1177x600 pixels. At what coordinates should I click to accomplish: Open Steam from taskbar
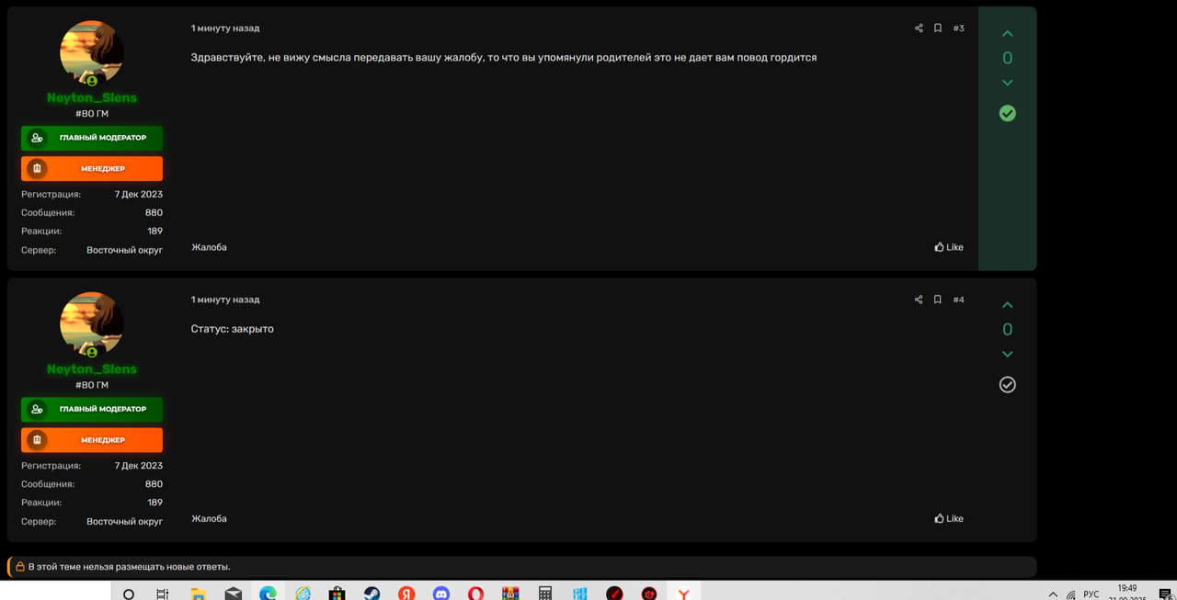click(x=371, y=594)
